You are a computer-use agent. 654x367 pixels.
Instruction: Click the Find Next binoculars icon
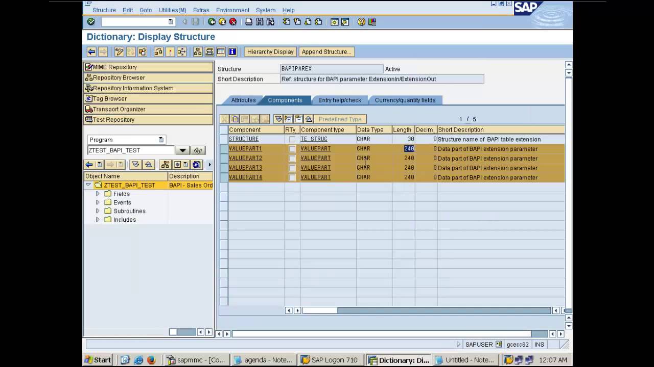click(270, 22)
